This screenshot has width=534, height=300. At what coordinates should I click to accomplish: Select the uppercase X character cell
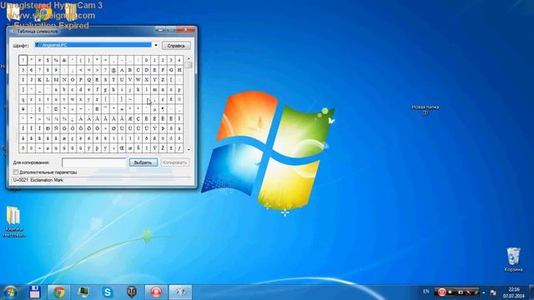[x=147, y=80]
